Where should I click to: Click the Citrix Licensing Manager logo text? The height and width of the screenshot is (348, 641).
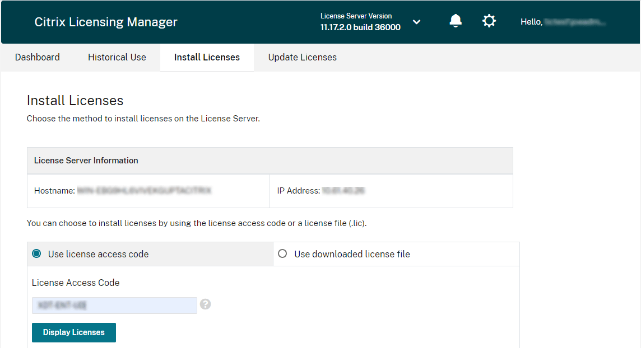[x=105, y=22]
